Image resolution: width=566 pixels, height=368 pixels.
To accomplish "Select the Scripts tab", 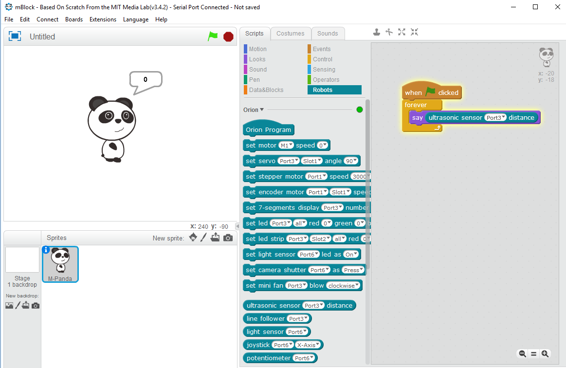I will pyautogui.click(x=255, y=33).
